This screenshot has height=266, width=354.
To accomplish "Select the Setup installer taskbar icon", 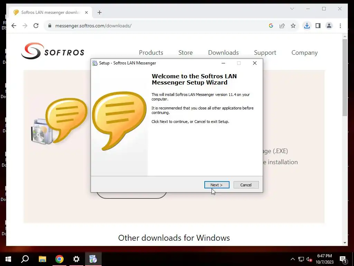I will pos(93,259).
